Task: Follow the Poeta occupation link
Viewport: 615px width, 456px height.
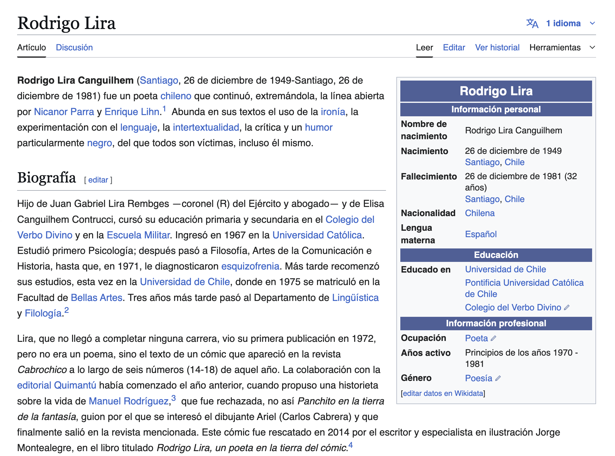Action: (x=476, y=338)
